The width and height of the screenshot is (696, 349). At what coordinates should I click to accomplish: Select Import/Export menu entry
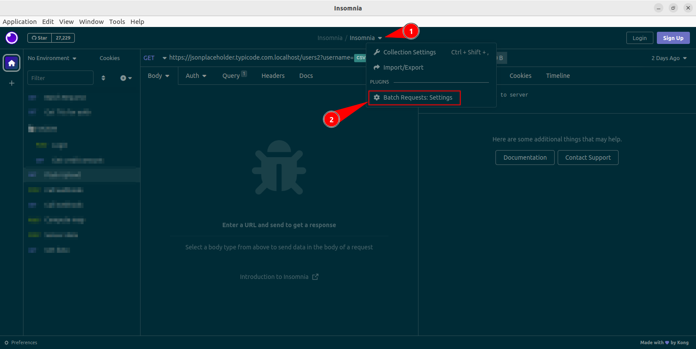click(431, 67)
